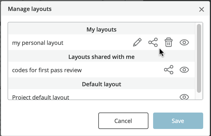211x136 pixels.
Task: Toggle visibility of my personal layout
Action: [184, 42]
